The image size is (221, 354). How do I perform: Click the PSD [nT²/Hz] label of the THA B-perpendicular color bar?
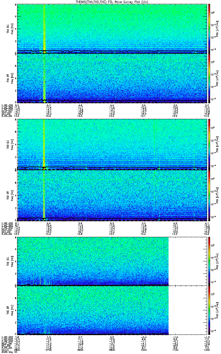coord(217,28)
